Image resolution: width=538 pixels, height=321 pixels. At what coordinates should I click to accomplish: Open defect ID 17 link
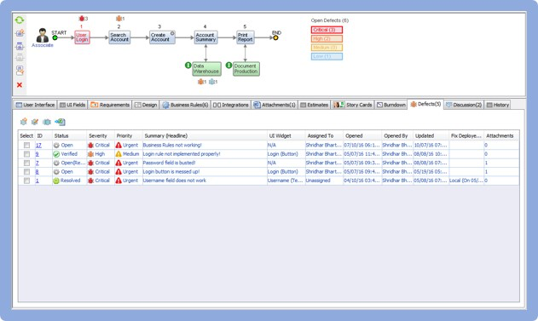(x=38, y=146)
